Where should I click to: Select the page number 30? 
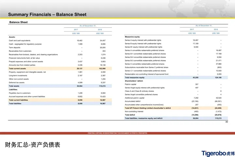(x=227, y=122)
